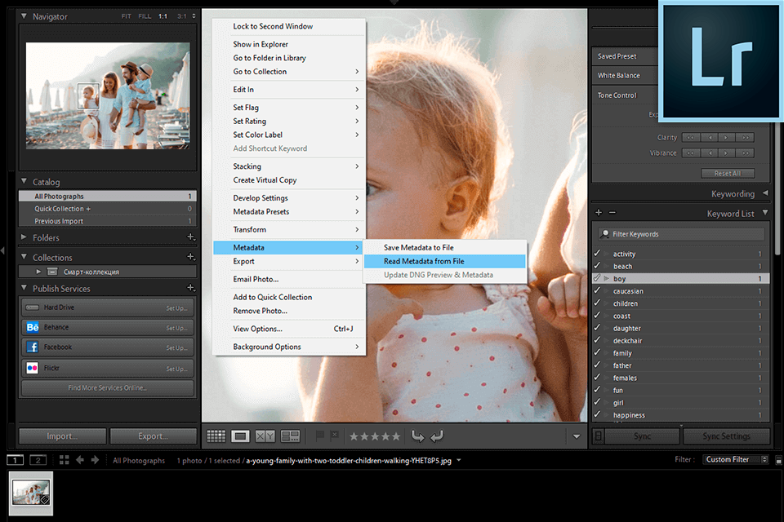Rotate photo right arrow icon

pos(436,436)
